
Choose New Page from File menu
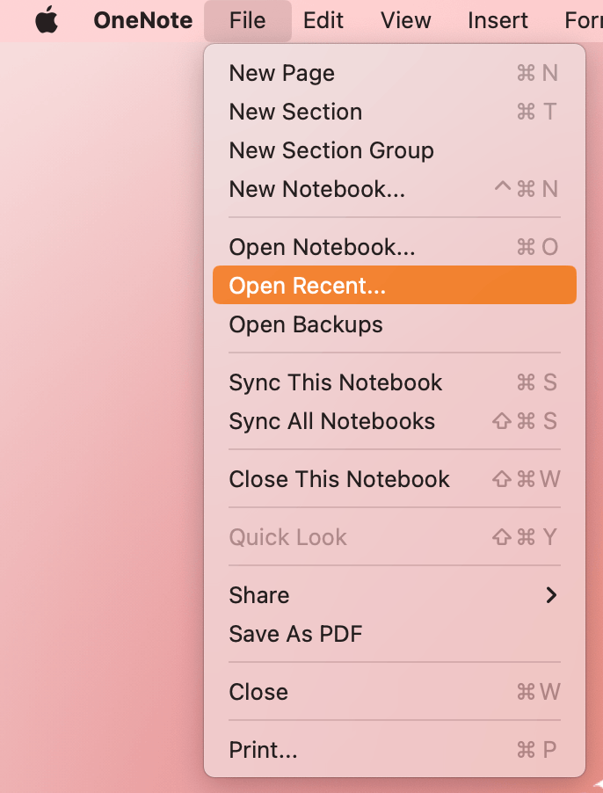click(x=282, y=73)
